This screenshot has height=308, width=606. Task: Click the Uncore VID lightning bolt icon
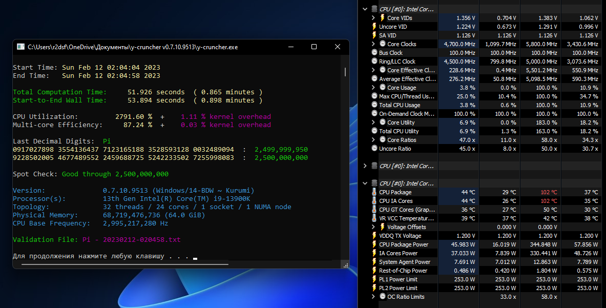pos(374,26)
